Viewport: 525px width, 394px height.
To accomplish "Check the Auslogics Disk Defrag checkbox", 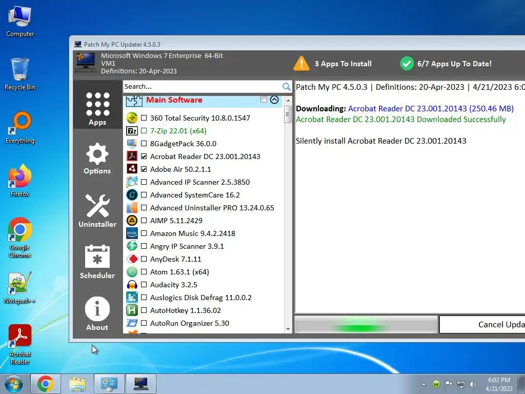I will 144,298.
